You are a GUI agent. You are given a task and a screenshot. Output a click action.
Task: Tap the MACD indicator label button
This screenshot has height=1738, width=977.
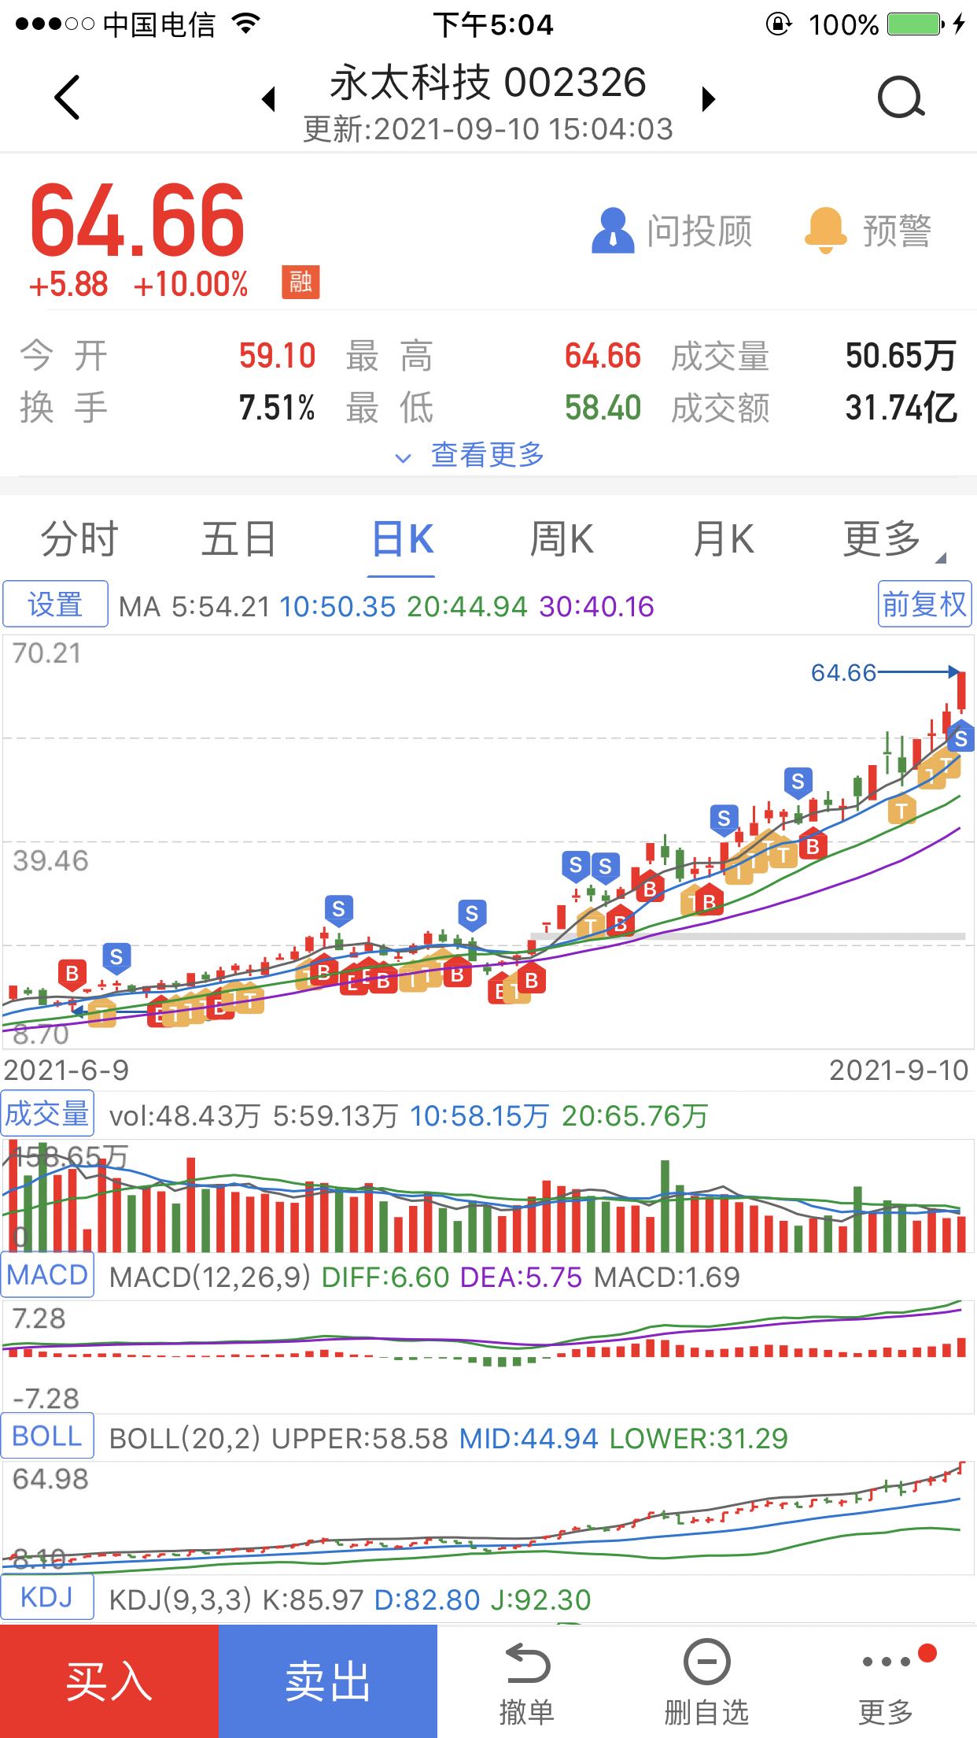point(47,1274)
